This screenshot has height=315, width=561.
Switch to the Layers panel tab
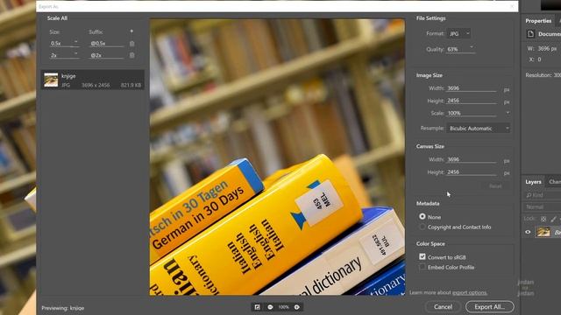533,182
